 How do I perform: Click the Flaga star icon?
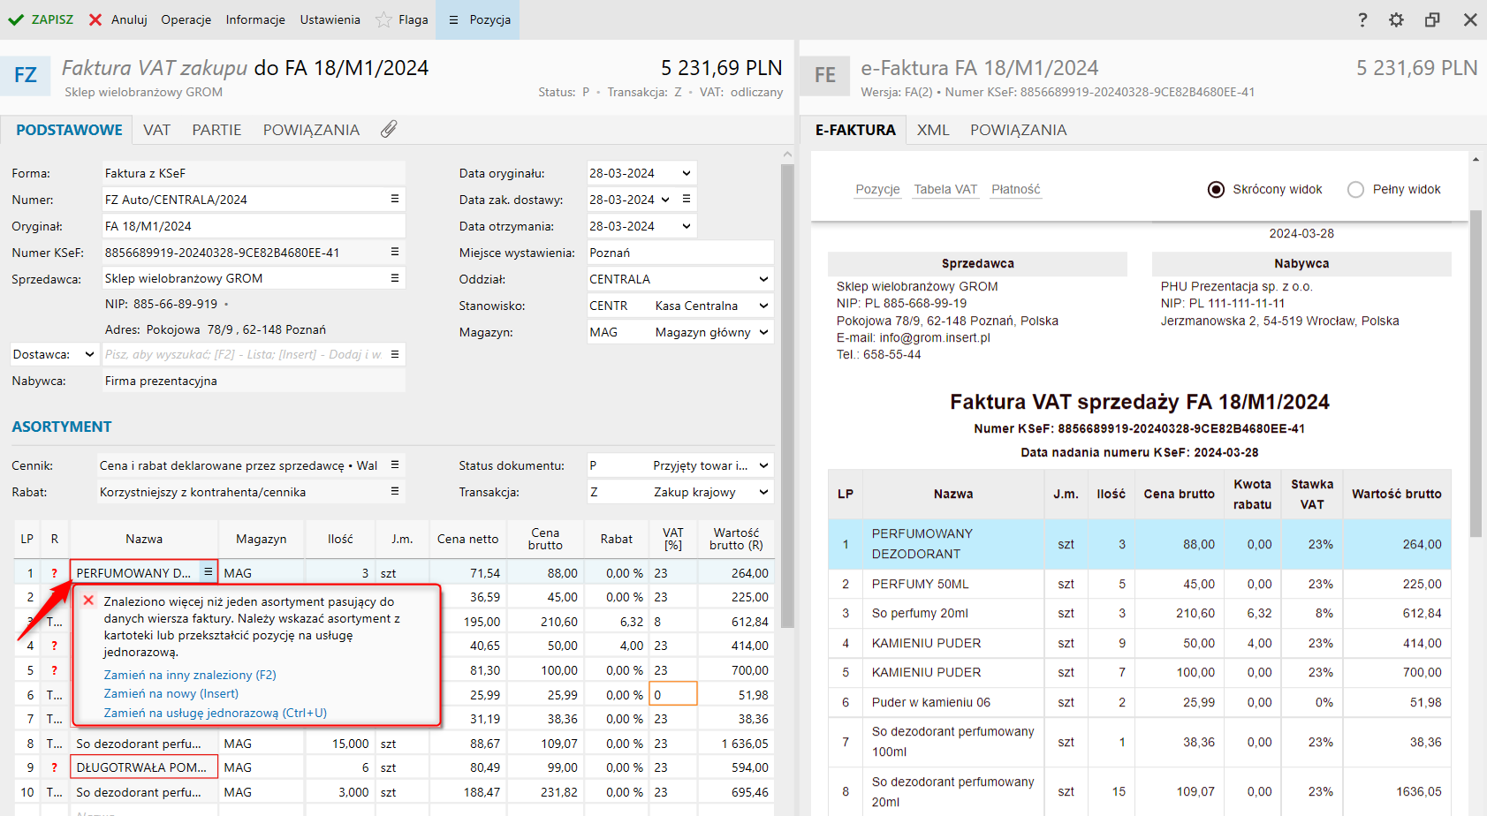click(383, 19)
